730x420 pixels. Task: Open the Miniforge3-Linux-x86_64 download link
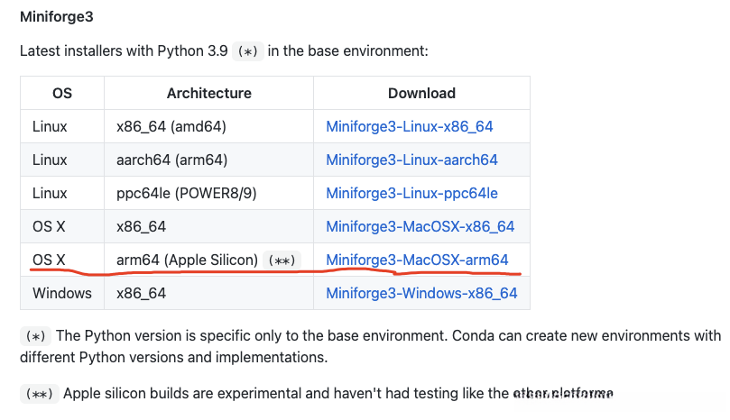pos(410,126)
